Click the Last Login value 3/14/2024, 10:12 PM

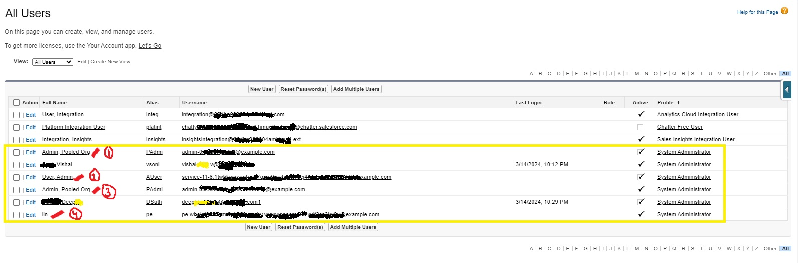point(542,165)
